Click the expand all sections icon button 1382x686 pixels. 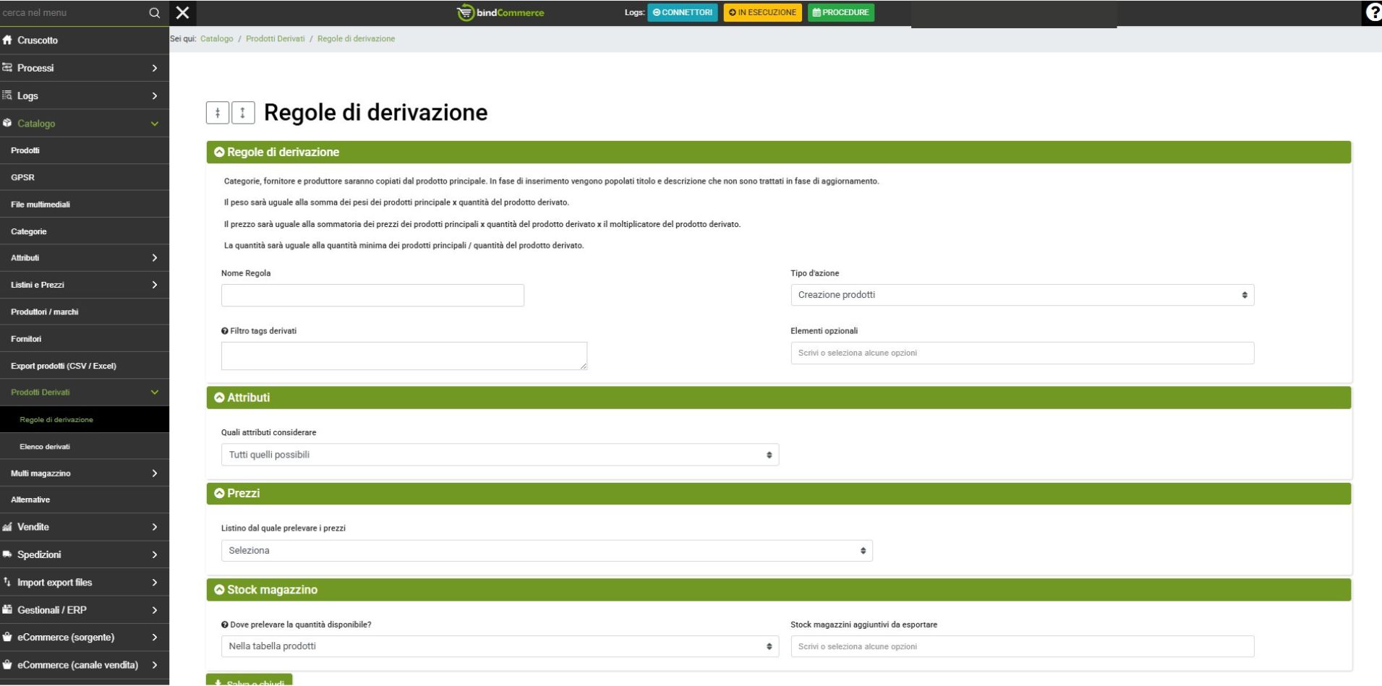(243, 113)
